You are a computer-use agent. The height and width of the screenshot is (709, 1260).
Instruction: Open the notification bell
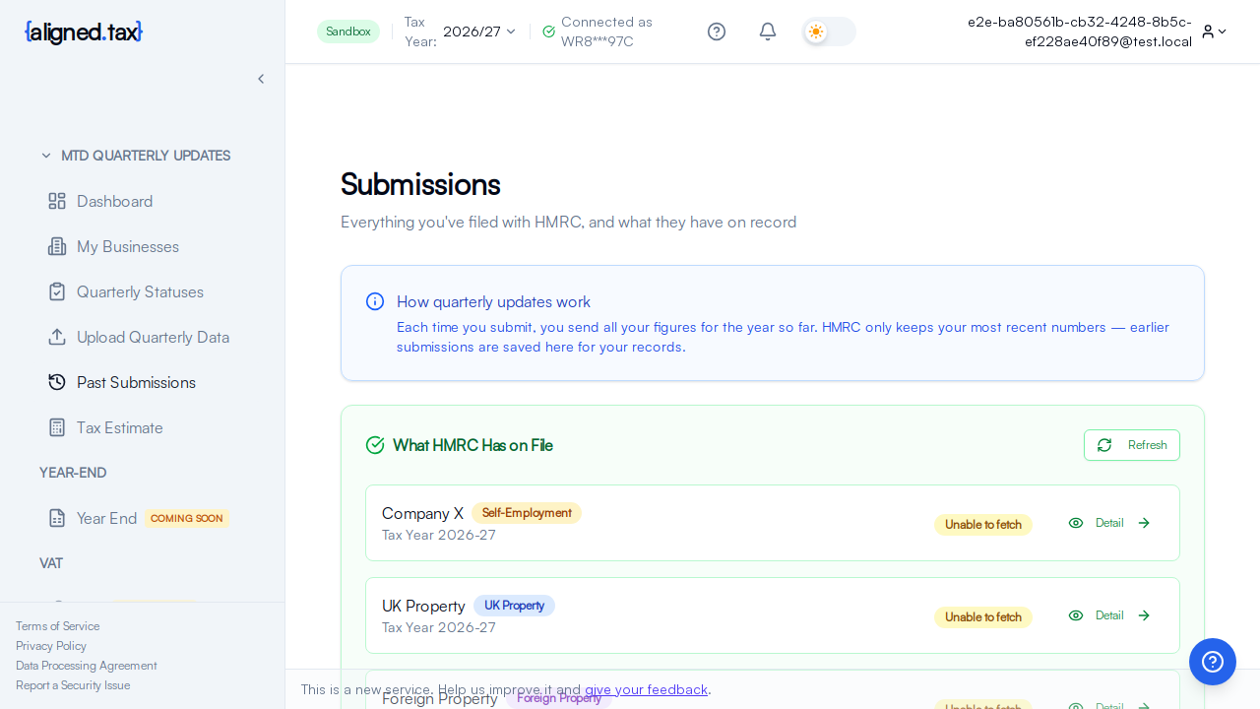768,32
